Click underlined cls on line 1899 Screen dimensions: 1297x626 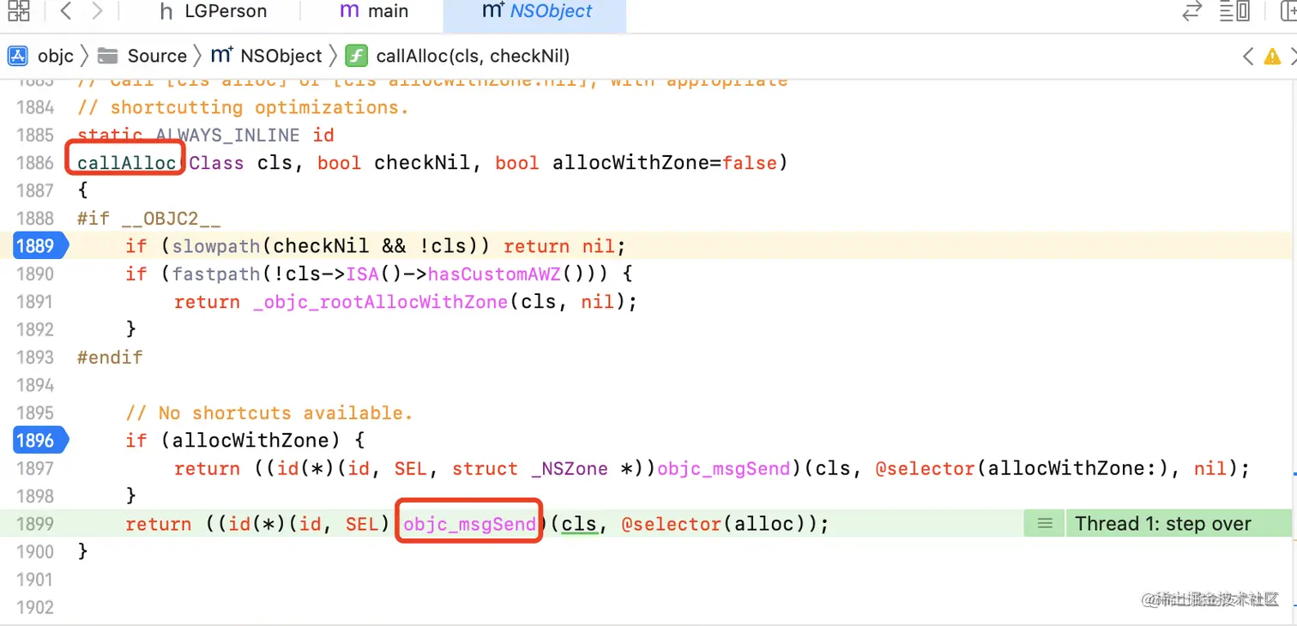coord(578,524)
